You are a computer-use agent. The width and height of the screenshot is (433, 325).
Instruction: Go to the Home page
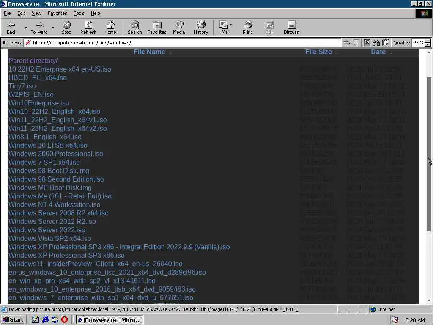(110, 28)
